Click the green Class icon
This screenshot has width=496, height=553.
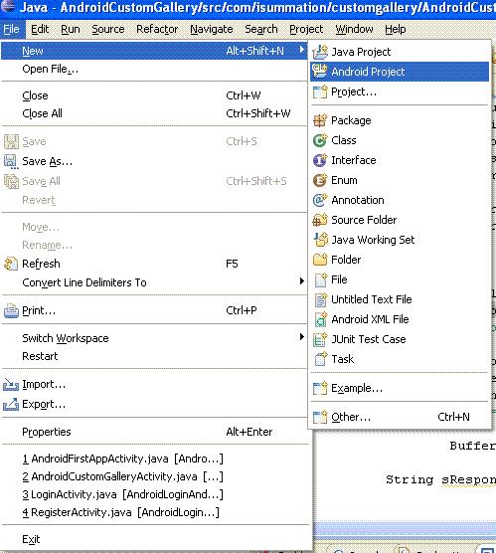[x=320, y=140]
